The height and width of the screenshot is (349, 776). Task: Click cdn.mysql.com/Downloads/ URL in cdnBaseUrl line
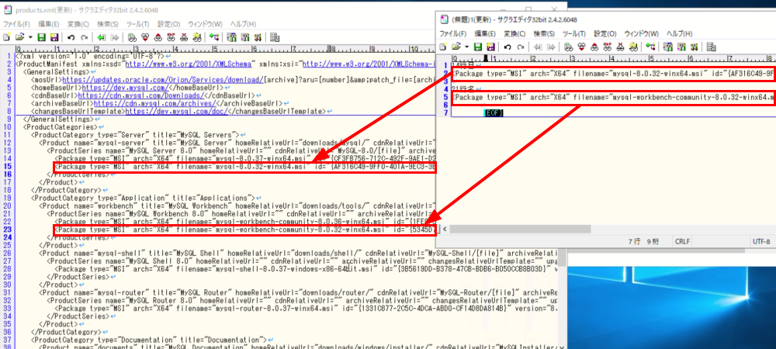click(x=141, y=95)
